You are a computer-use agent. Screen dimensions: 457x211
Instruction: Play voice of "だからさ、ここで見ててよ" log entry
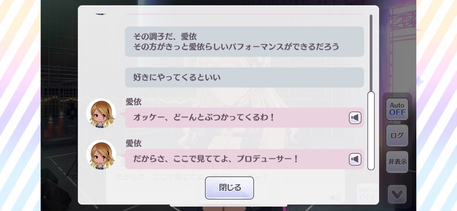(355, 159)
